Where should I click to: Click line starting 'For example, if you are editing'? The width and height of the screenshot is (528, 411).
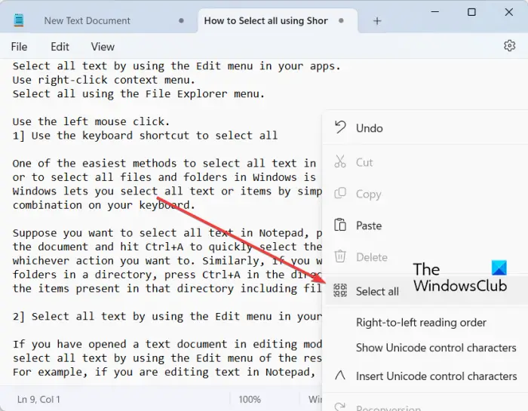tap(164, 372)
